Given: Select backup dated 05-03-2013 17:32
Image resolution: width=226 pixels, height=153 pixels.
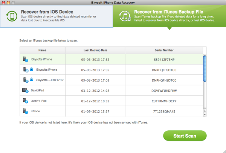Looking at the screenshot, I should click(95, 60).
